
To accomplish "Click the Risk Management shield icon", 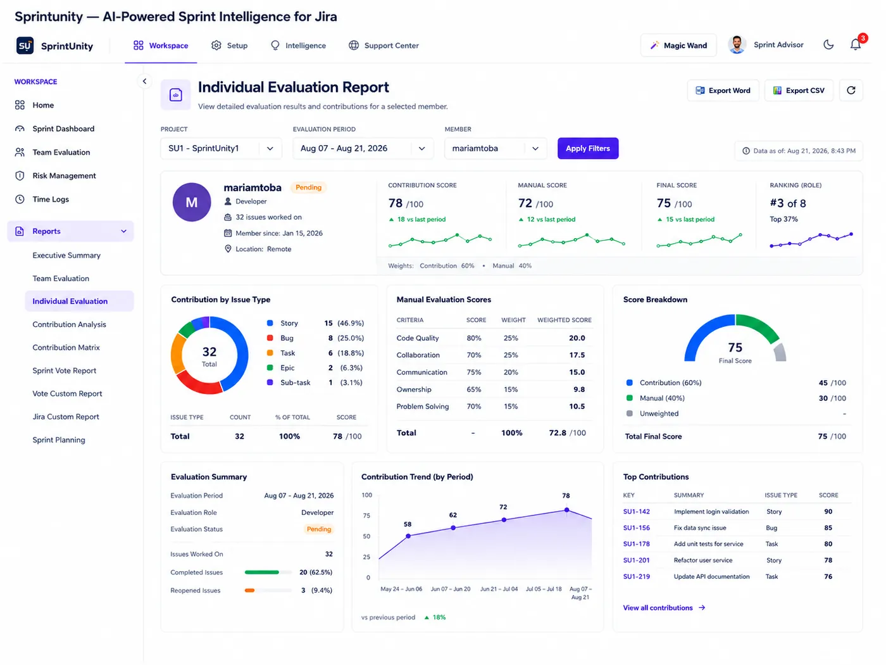I will coord(20,175).
